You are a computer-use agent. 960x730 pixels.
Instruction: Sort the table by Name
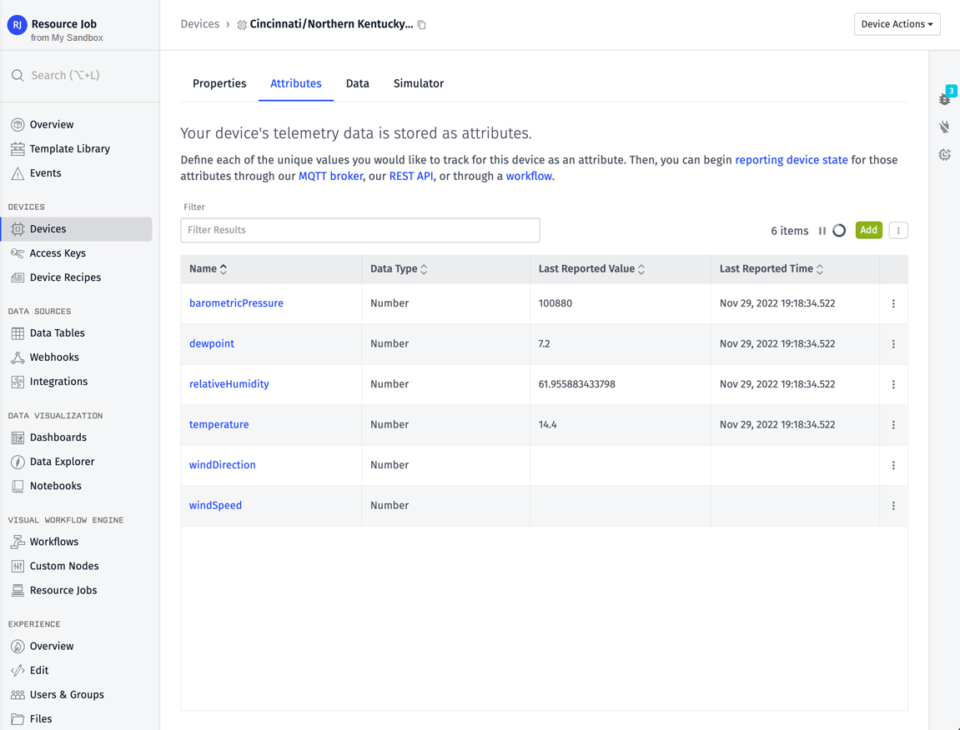(x=209, y=269)
